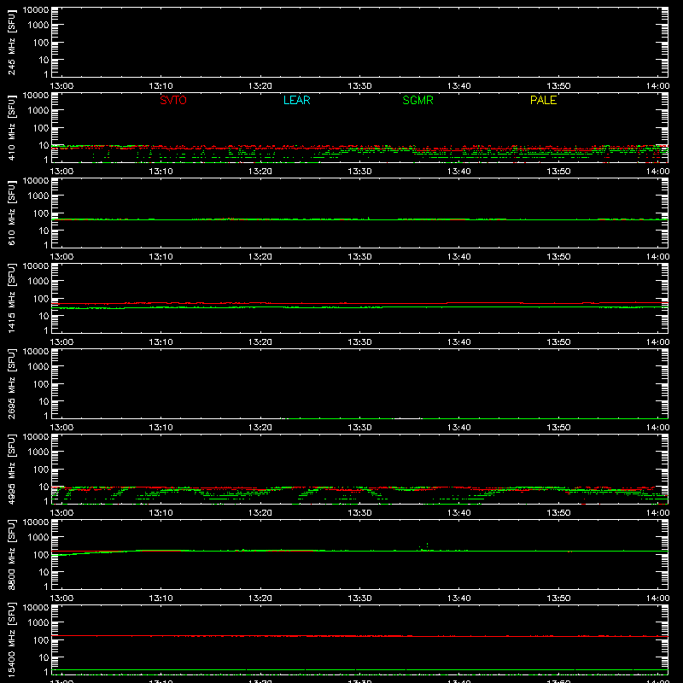
Task: Click the green SGMR station label
Action: pyautogui.click(x=417, y=100)
